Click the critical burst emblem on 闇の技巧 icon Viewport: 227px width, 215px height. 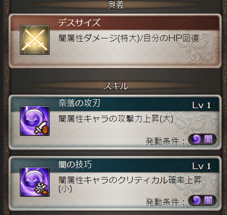(x=42, y=189)
